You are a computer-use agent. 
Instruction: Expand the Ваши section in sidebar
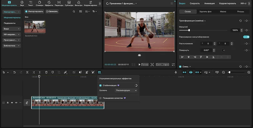pyautogui.click(x=12, y=29)
